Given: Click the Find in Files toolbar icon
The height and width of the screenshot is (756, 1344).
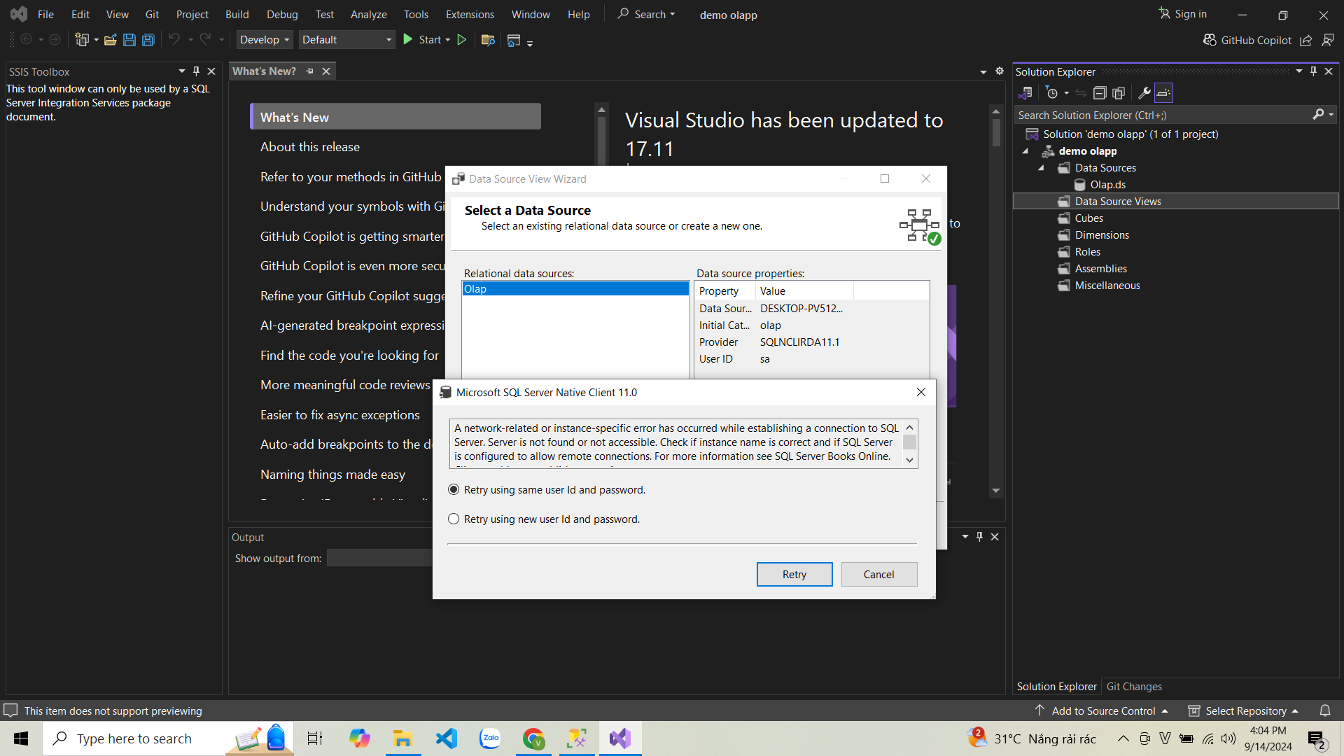Looking at the screenshot, I should (x=489, y=40).
